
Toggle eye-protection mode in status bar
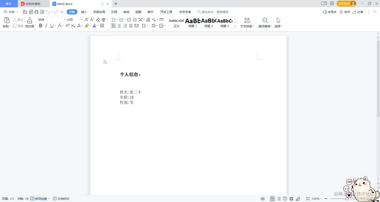pyautogui.click(x=263, y=199)
